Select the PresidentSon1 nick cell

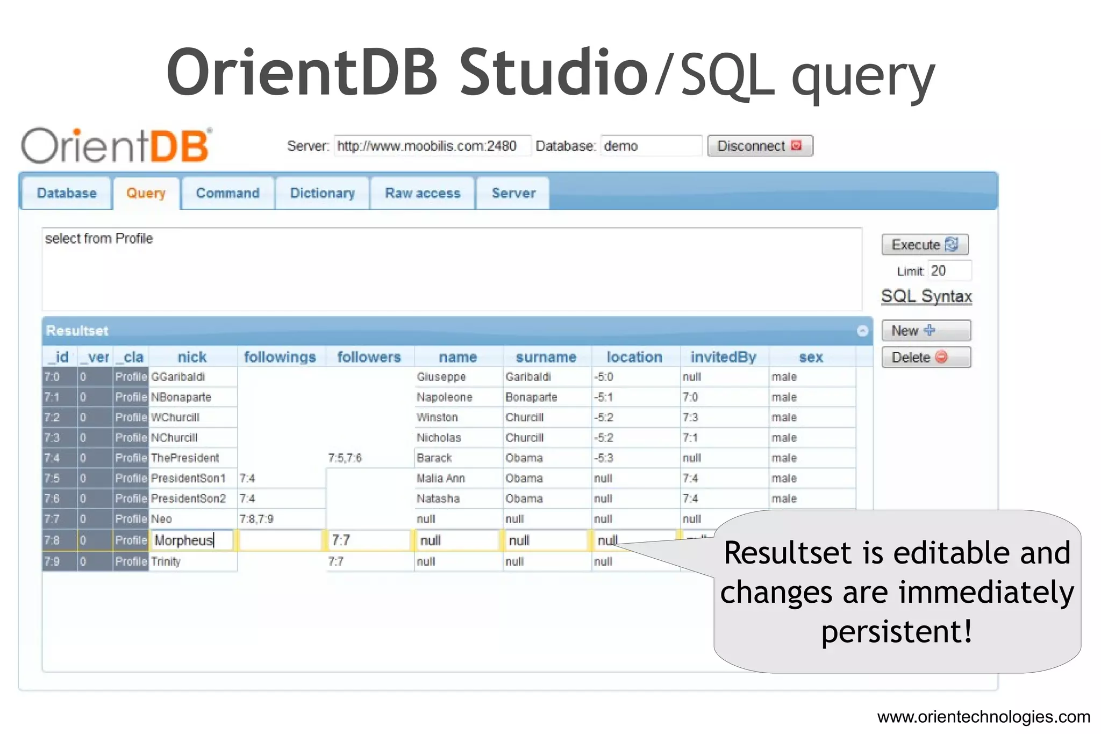coord(192,479)
